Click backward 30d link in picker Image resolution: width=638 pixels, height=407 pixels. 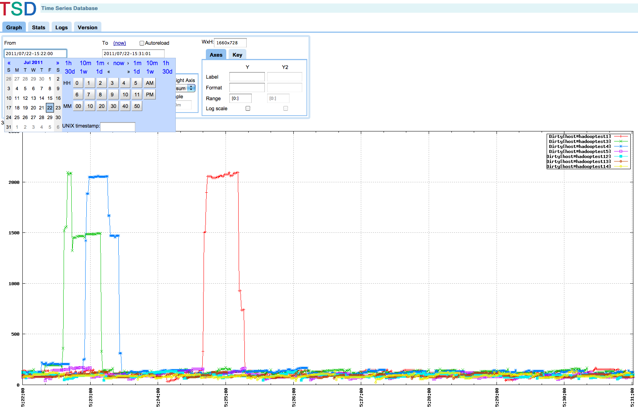click(70, 72)
